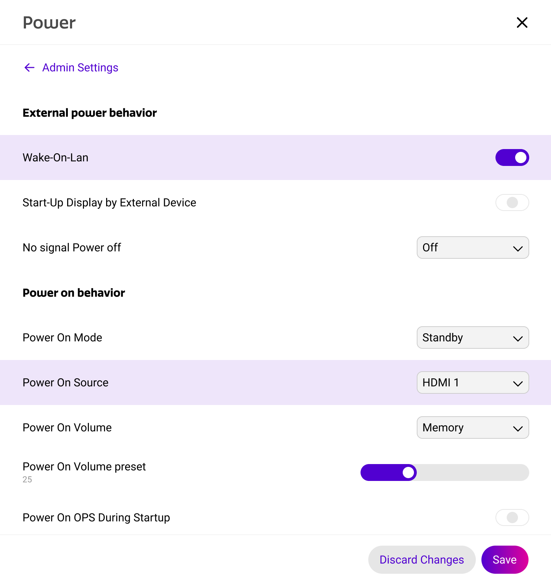Select the Power On Source row label

click(x=65, y=382)
